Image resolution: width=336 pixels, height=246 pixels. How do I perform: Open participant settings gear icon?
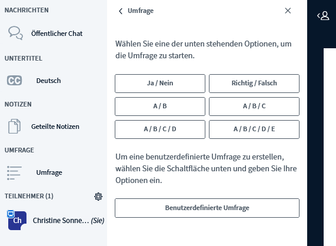click(98, 197)
